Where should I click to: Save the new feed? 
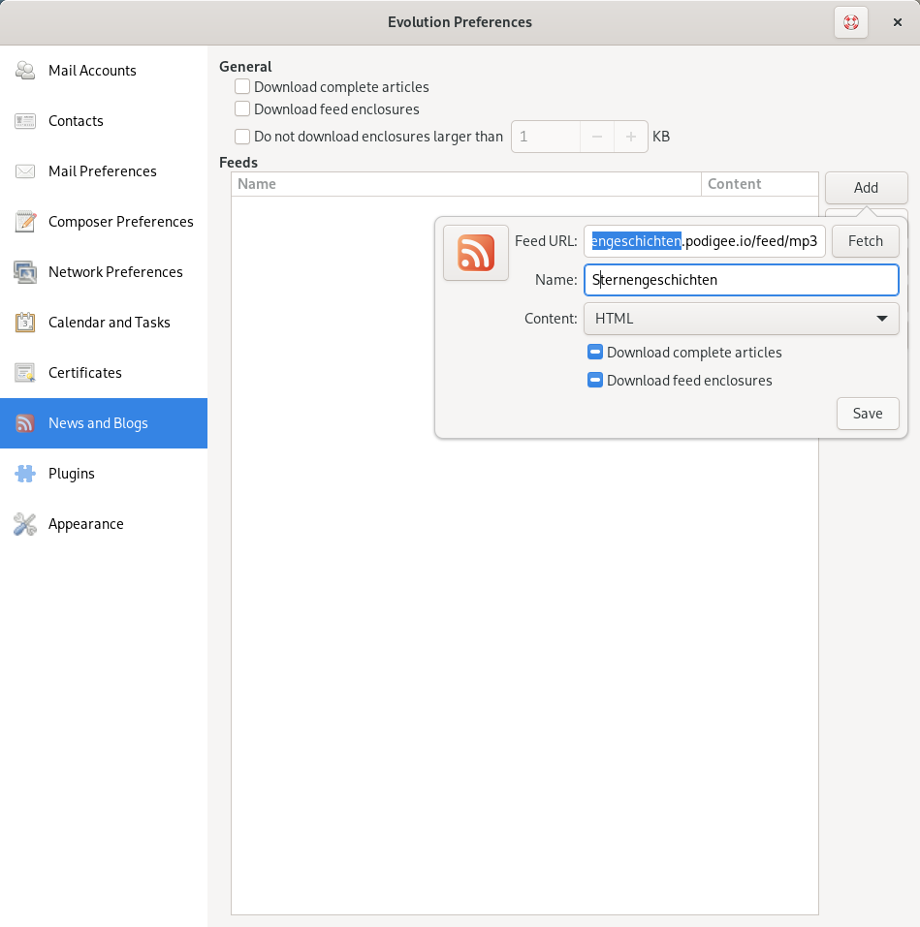tap(867, 414)
